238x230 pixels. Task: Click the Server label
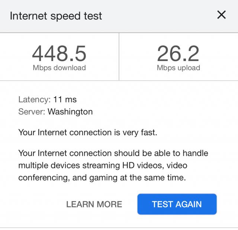[x=32, y=112]
